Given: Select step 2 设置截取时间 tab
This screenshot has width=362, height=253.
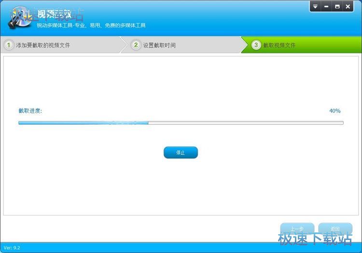Looking at the screenshot, I should point(182,45).
